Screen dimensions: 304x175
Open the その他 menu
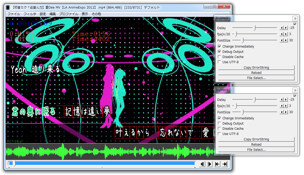[x=96, y=14]
